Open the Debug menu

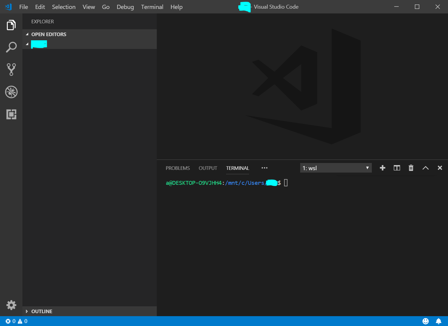125,7
